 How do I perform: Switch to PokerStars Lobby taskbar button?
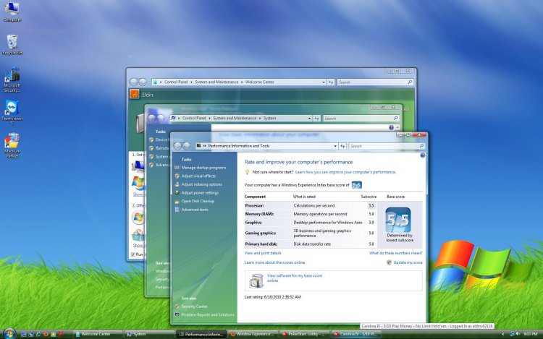pos(304,334)
